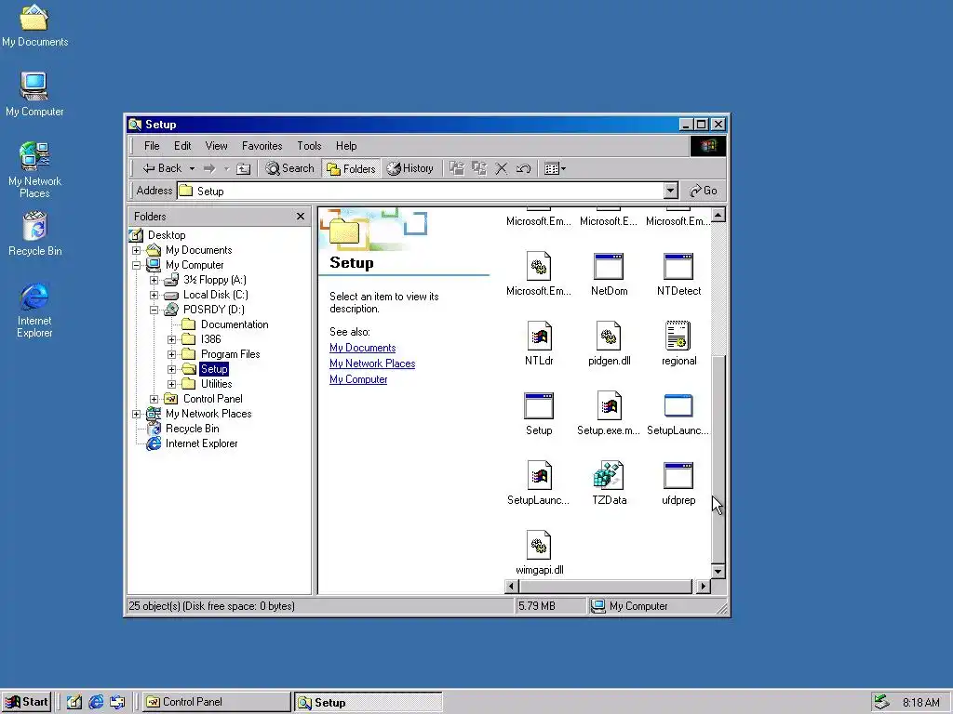Open the Address bar dropdown arrow

coord(670,191)
